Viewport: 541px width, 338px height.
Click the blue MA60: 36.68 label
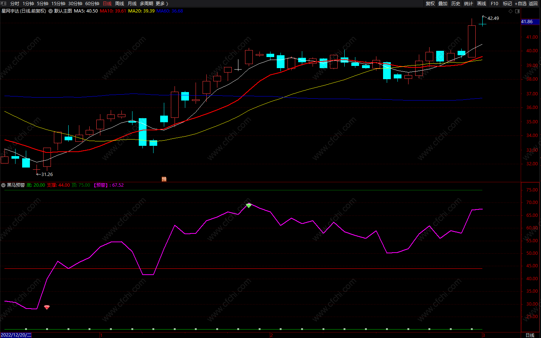[170, 11]
